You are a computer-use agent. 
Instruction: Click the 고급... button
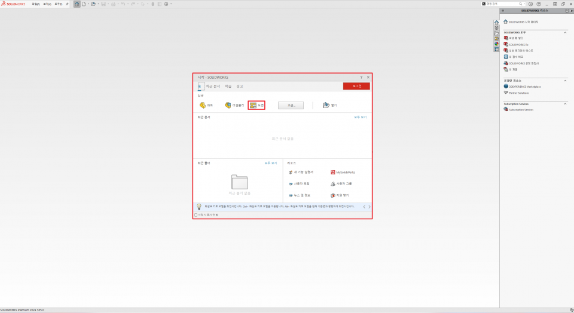pos(291,105)
